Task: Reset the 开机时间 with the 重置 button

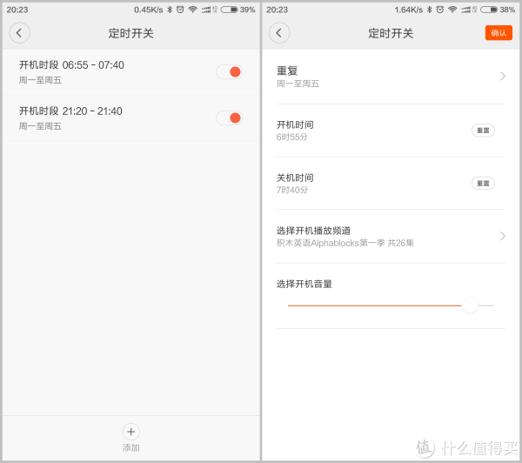Action: 483,131
